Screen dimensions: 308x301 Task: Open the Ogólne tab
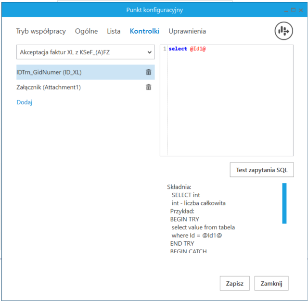[x=87, y=31]
